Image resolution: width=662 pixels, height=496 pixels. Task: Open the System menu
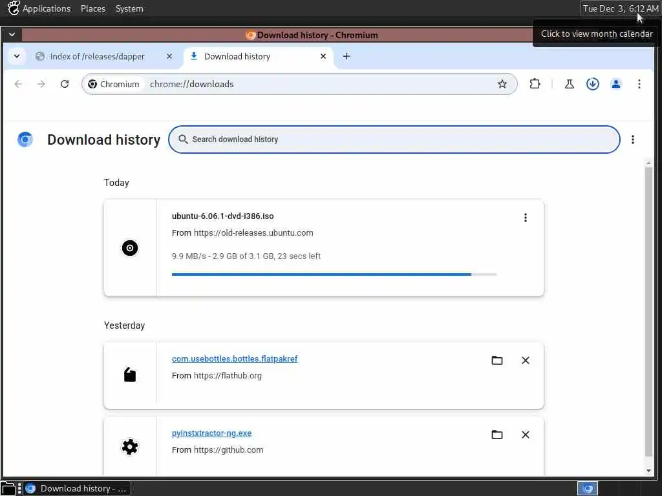coord(129,8)
